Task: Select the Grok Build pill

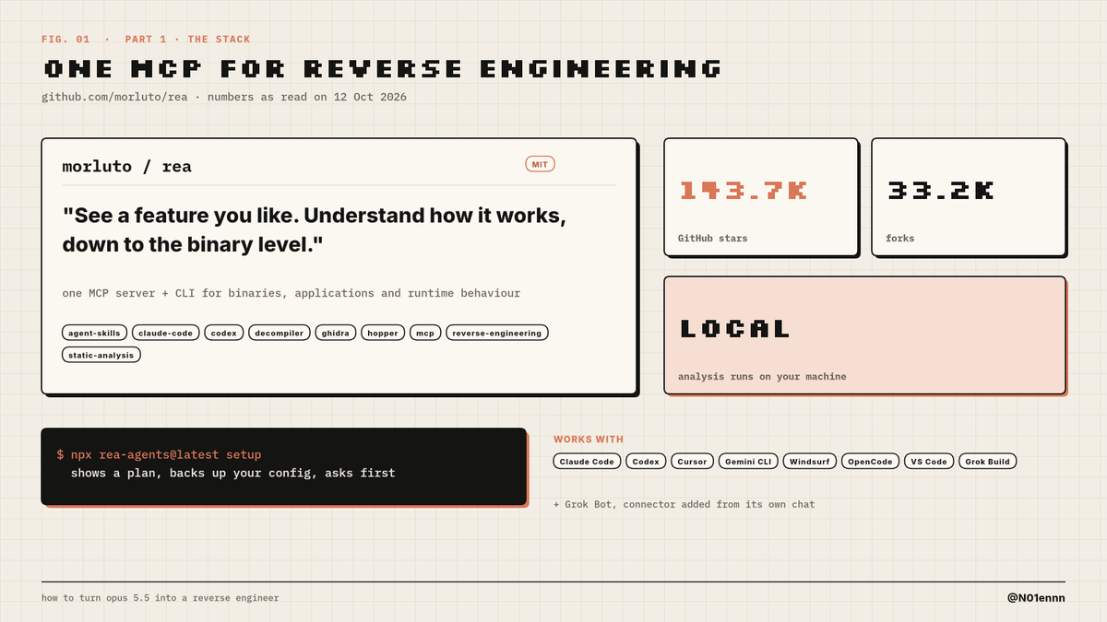Action: (988, 462)
